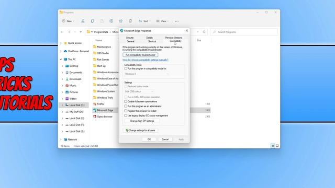Expand the Quick access tree node
The width and height of the screenshot is (335, 188).
click(x=61, y=43)
